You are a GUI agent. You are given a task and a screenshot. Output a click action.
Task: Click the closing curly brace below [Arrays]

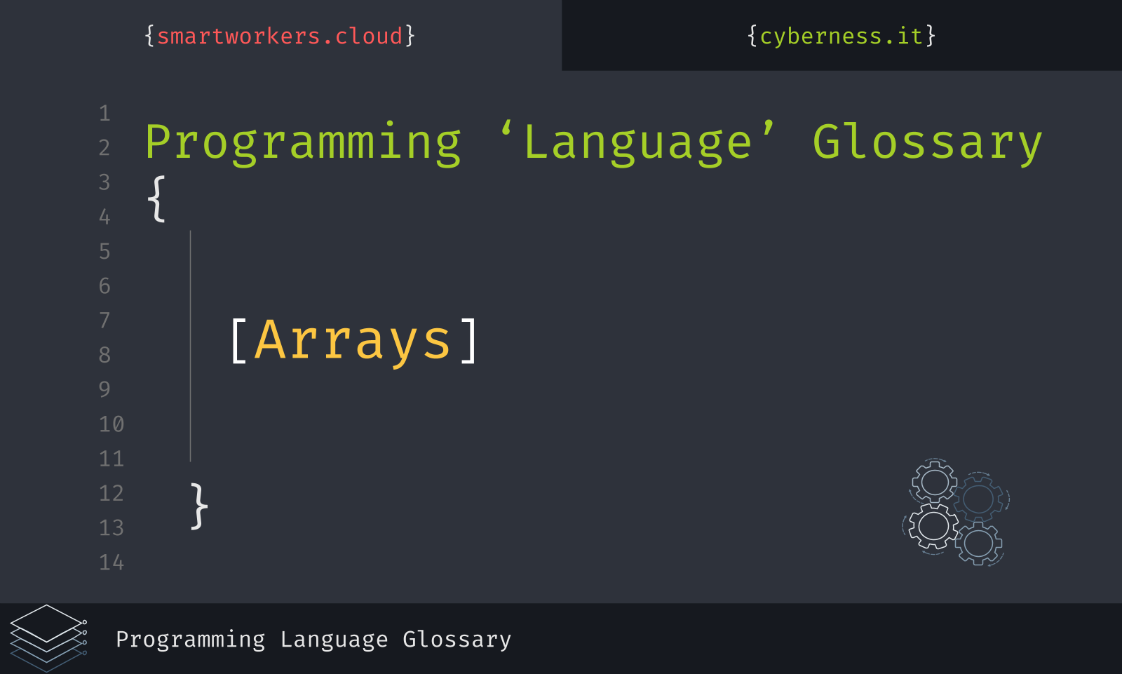point(199,506)
